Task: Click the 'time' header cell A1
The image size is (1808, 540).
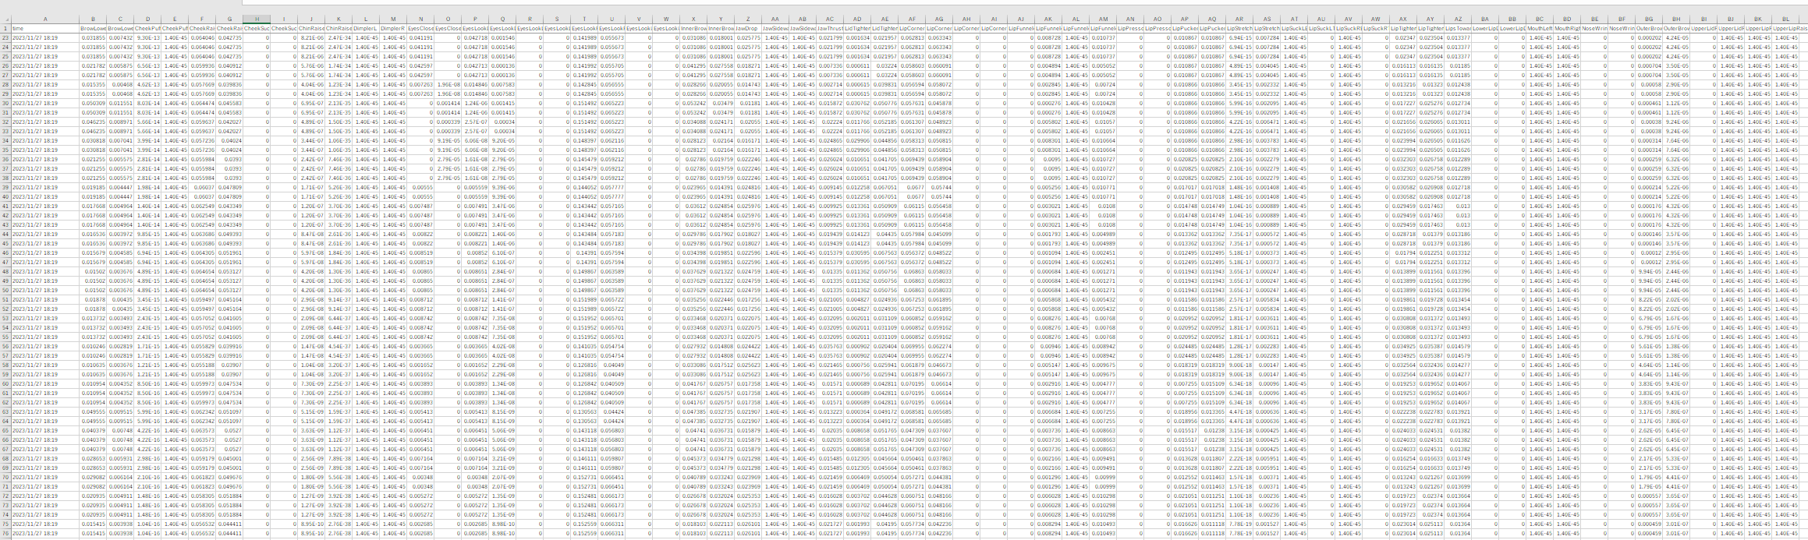Action: pos(45,28)
